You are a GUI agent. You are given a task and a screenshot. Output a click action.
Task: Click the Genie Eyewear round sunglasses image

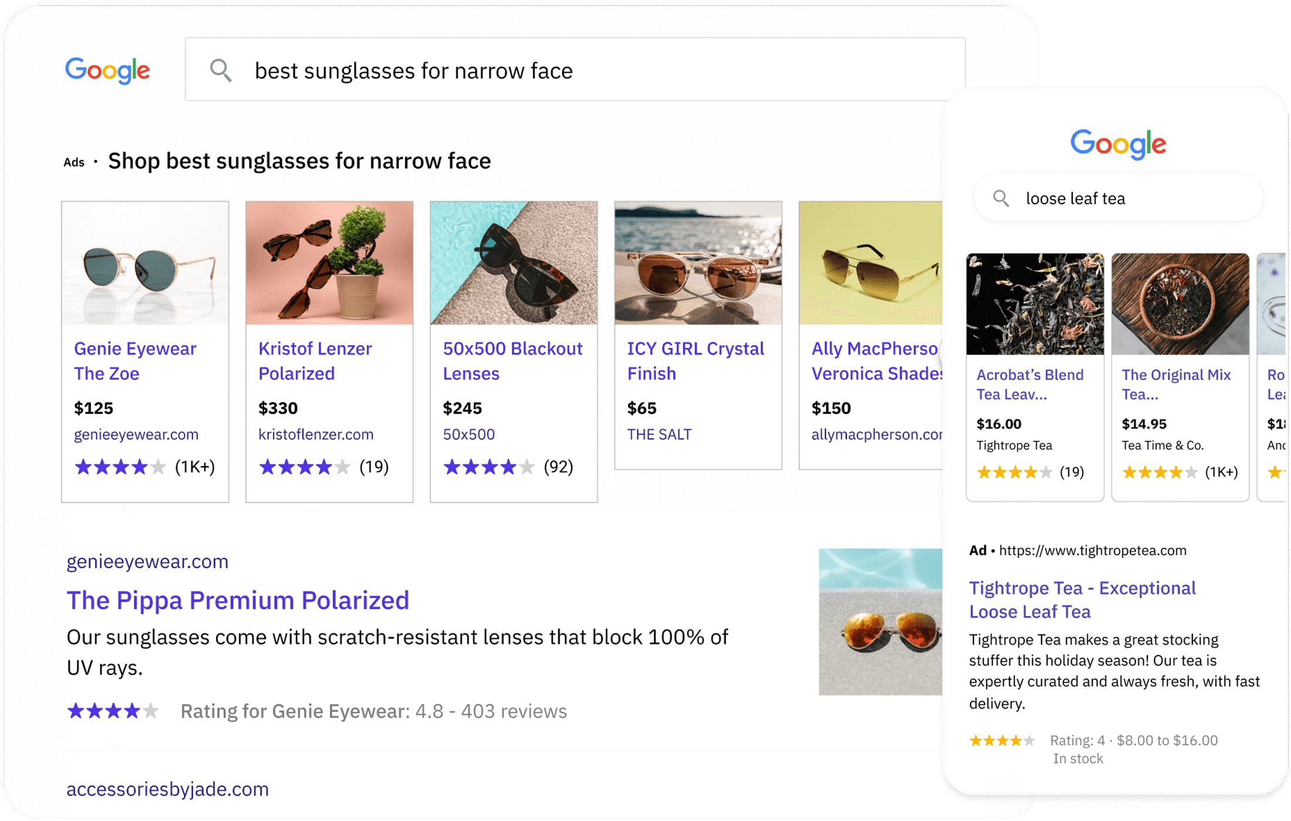tap(145, 263)
